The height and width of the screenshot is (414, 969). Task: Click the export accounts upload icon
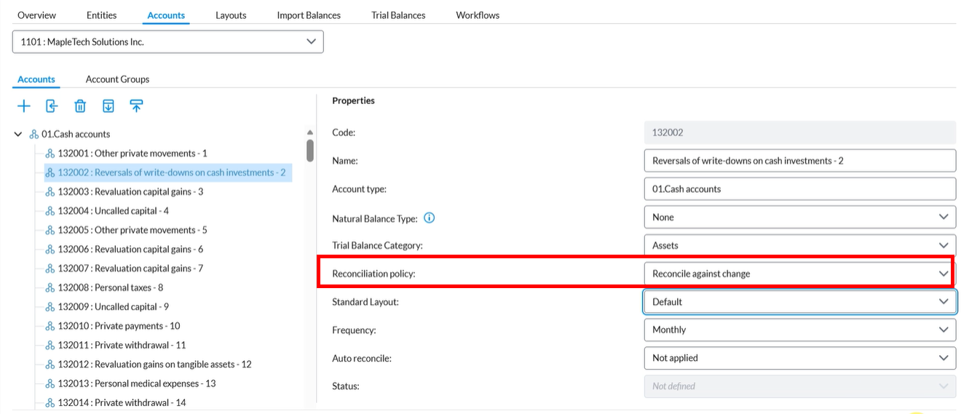(x=136, y=106)
